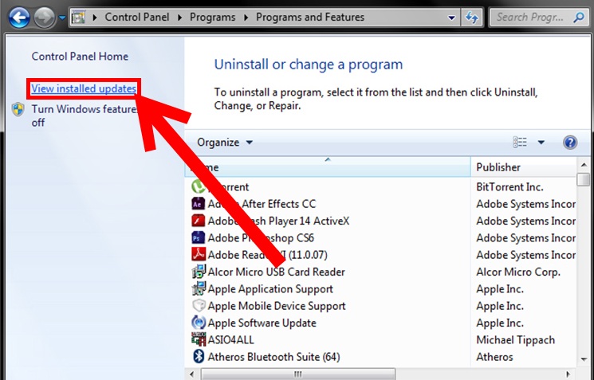Click the Refresh button next to address bar
The width and height of the screenshot is (594, 380).
click(472, 18)
